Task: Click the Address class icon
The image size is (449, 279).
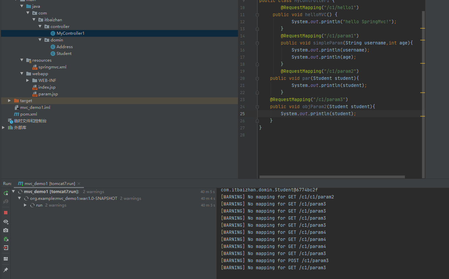Action: pyautogui.click(x=53, y=47)
